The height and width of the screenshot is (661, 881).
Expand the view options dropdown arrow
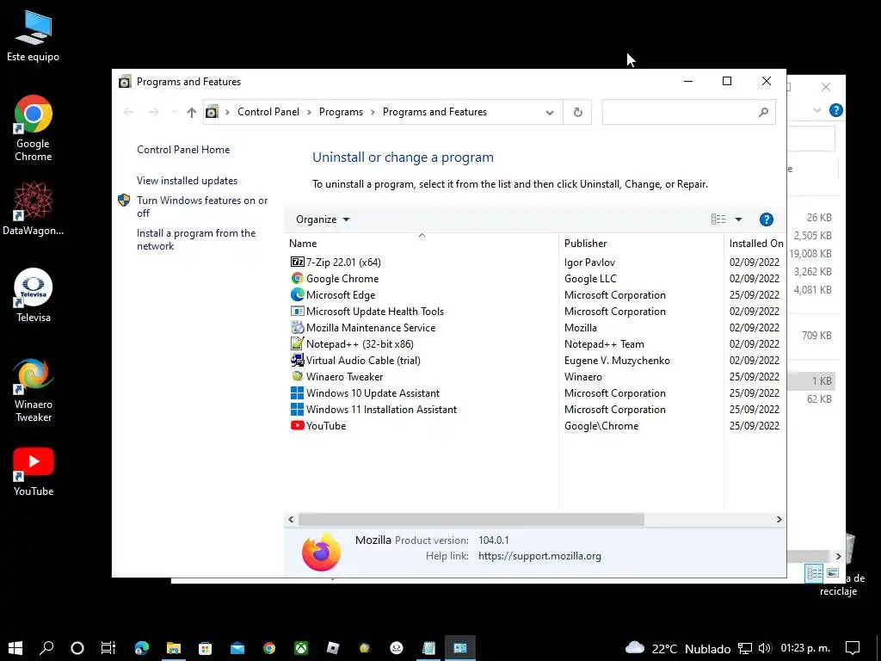point(738,219)
